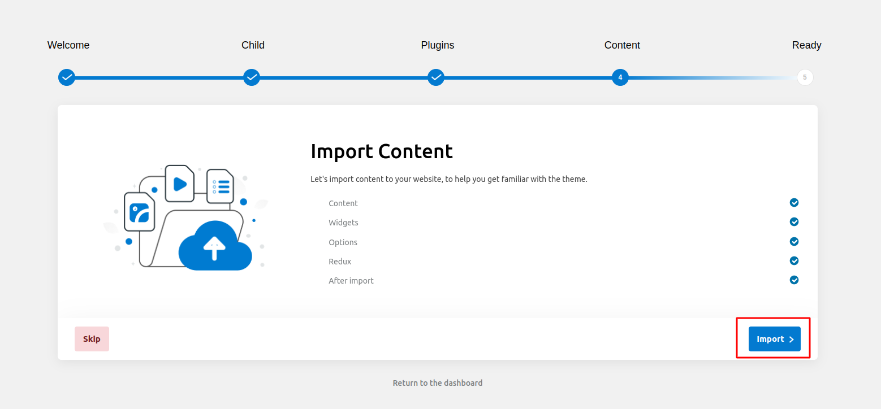Select the Welcome step label
This screenshot has width=881, height=409.
click(68, 45)
